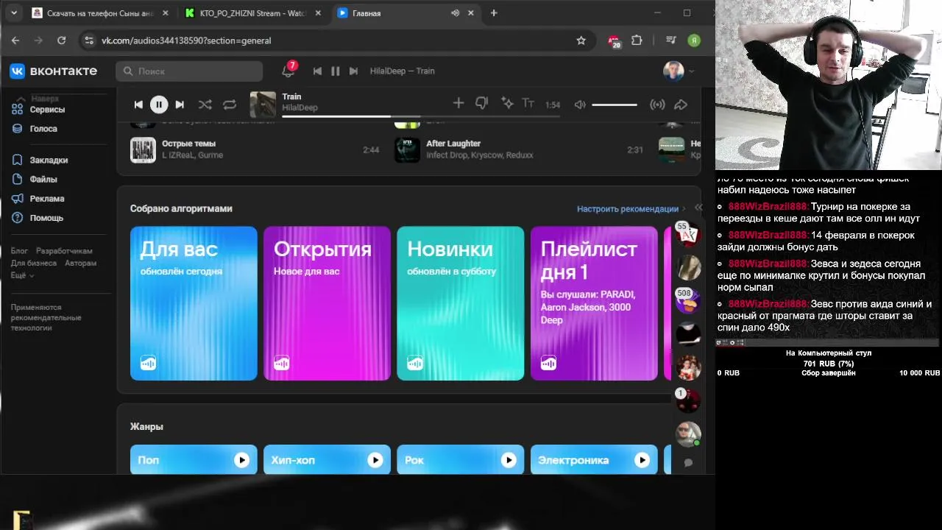Image resolution: width=942 pixels, height=530 pixels.
Task: Open the Авторам footer link
Action: coord(80,263)
